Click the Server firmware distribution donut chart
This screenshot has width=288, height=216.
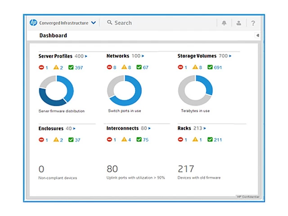[56, 91]
